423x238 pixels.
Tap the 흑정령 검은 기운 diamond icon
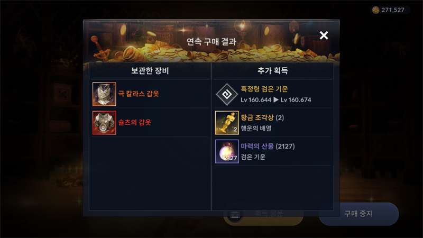(x=227, y=94)
